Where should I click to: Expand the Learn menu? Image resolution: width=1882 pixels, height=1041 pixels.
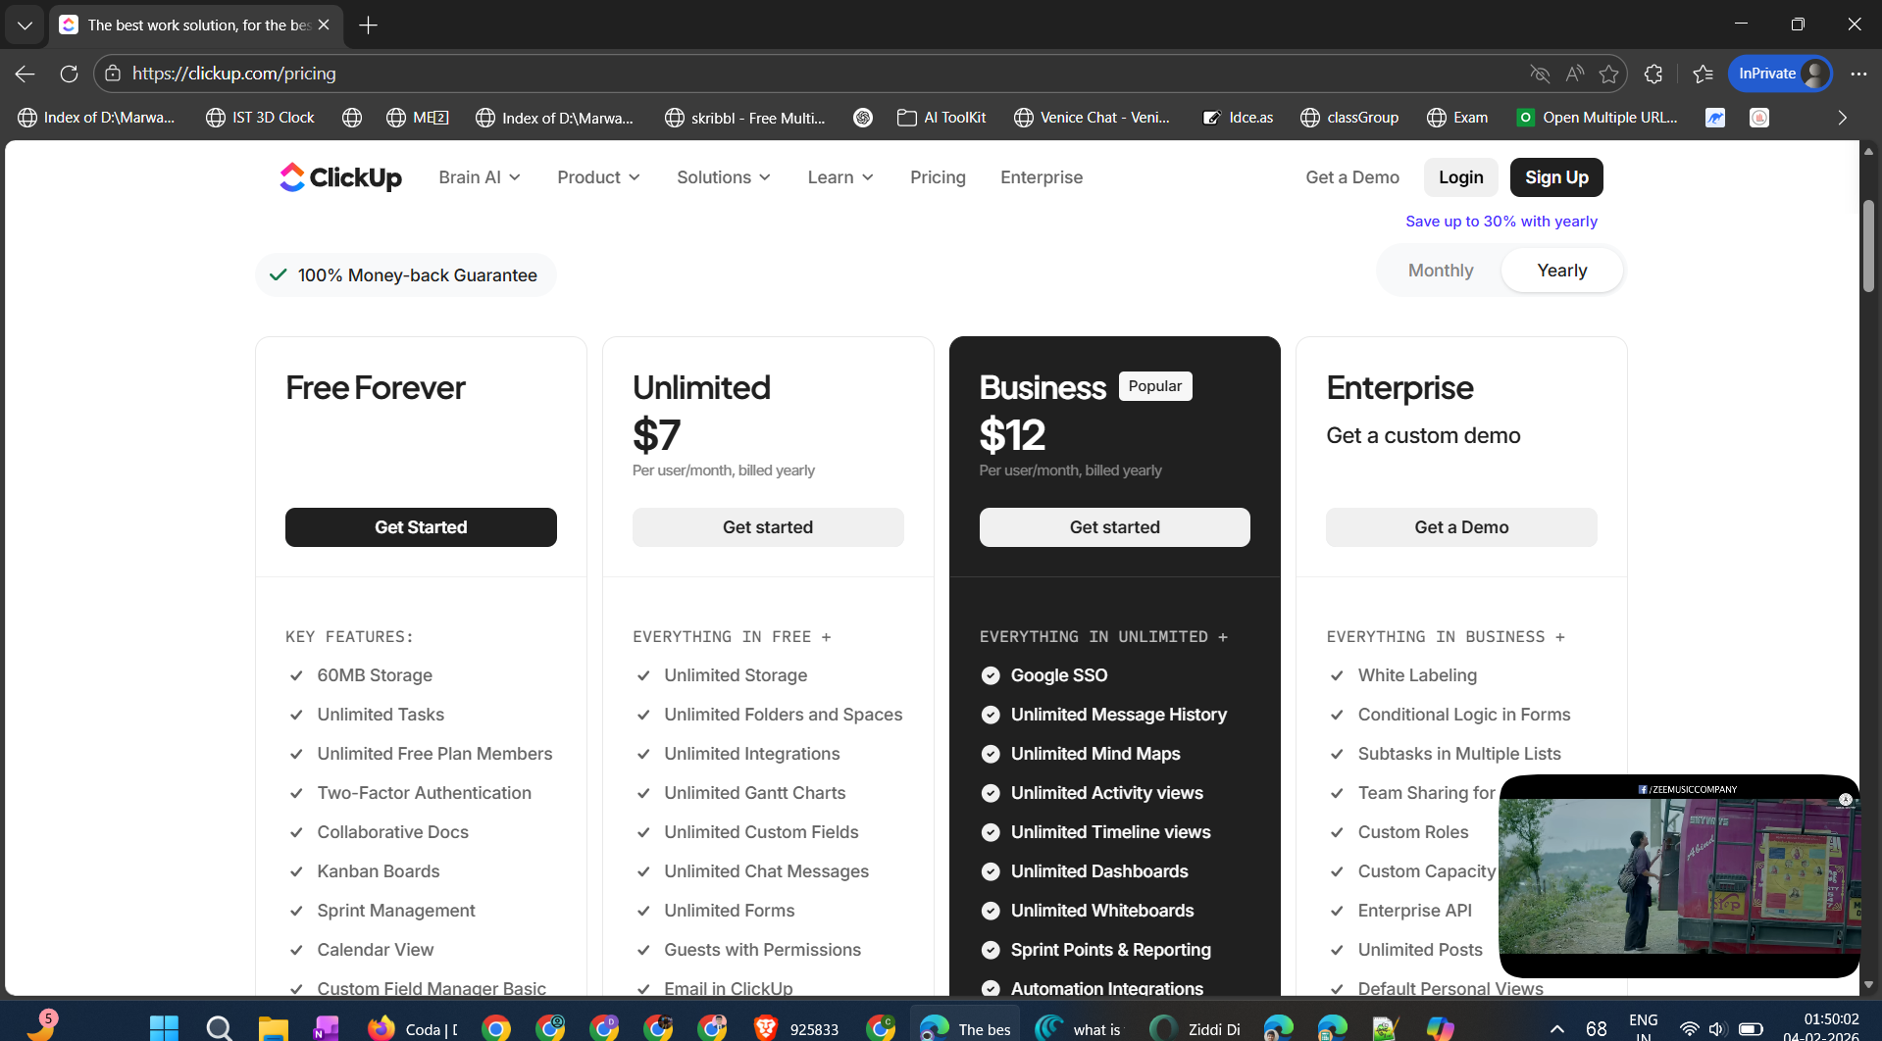pyautogui.click(x=840, y=177)
